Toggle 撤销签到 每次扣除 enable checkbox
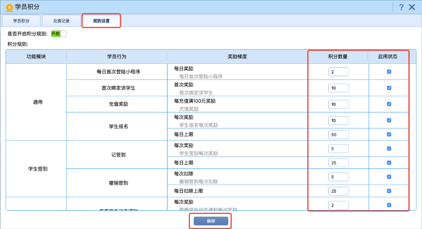 point(389,177)
